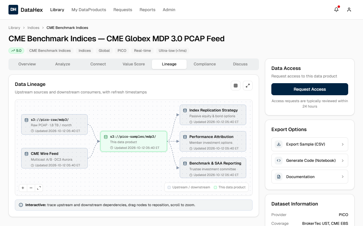Select the Performance Attribution node title

[211, 137]
